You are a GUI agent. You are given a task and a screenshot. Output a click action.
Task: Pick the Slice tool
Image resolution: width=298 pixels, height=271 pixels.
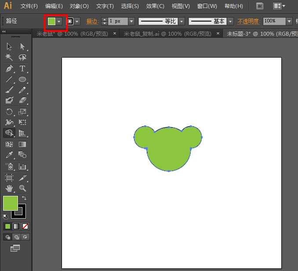point(22,178)
